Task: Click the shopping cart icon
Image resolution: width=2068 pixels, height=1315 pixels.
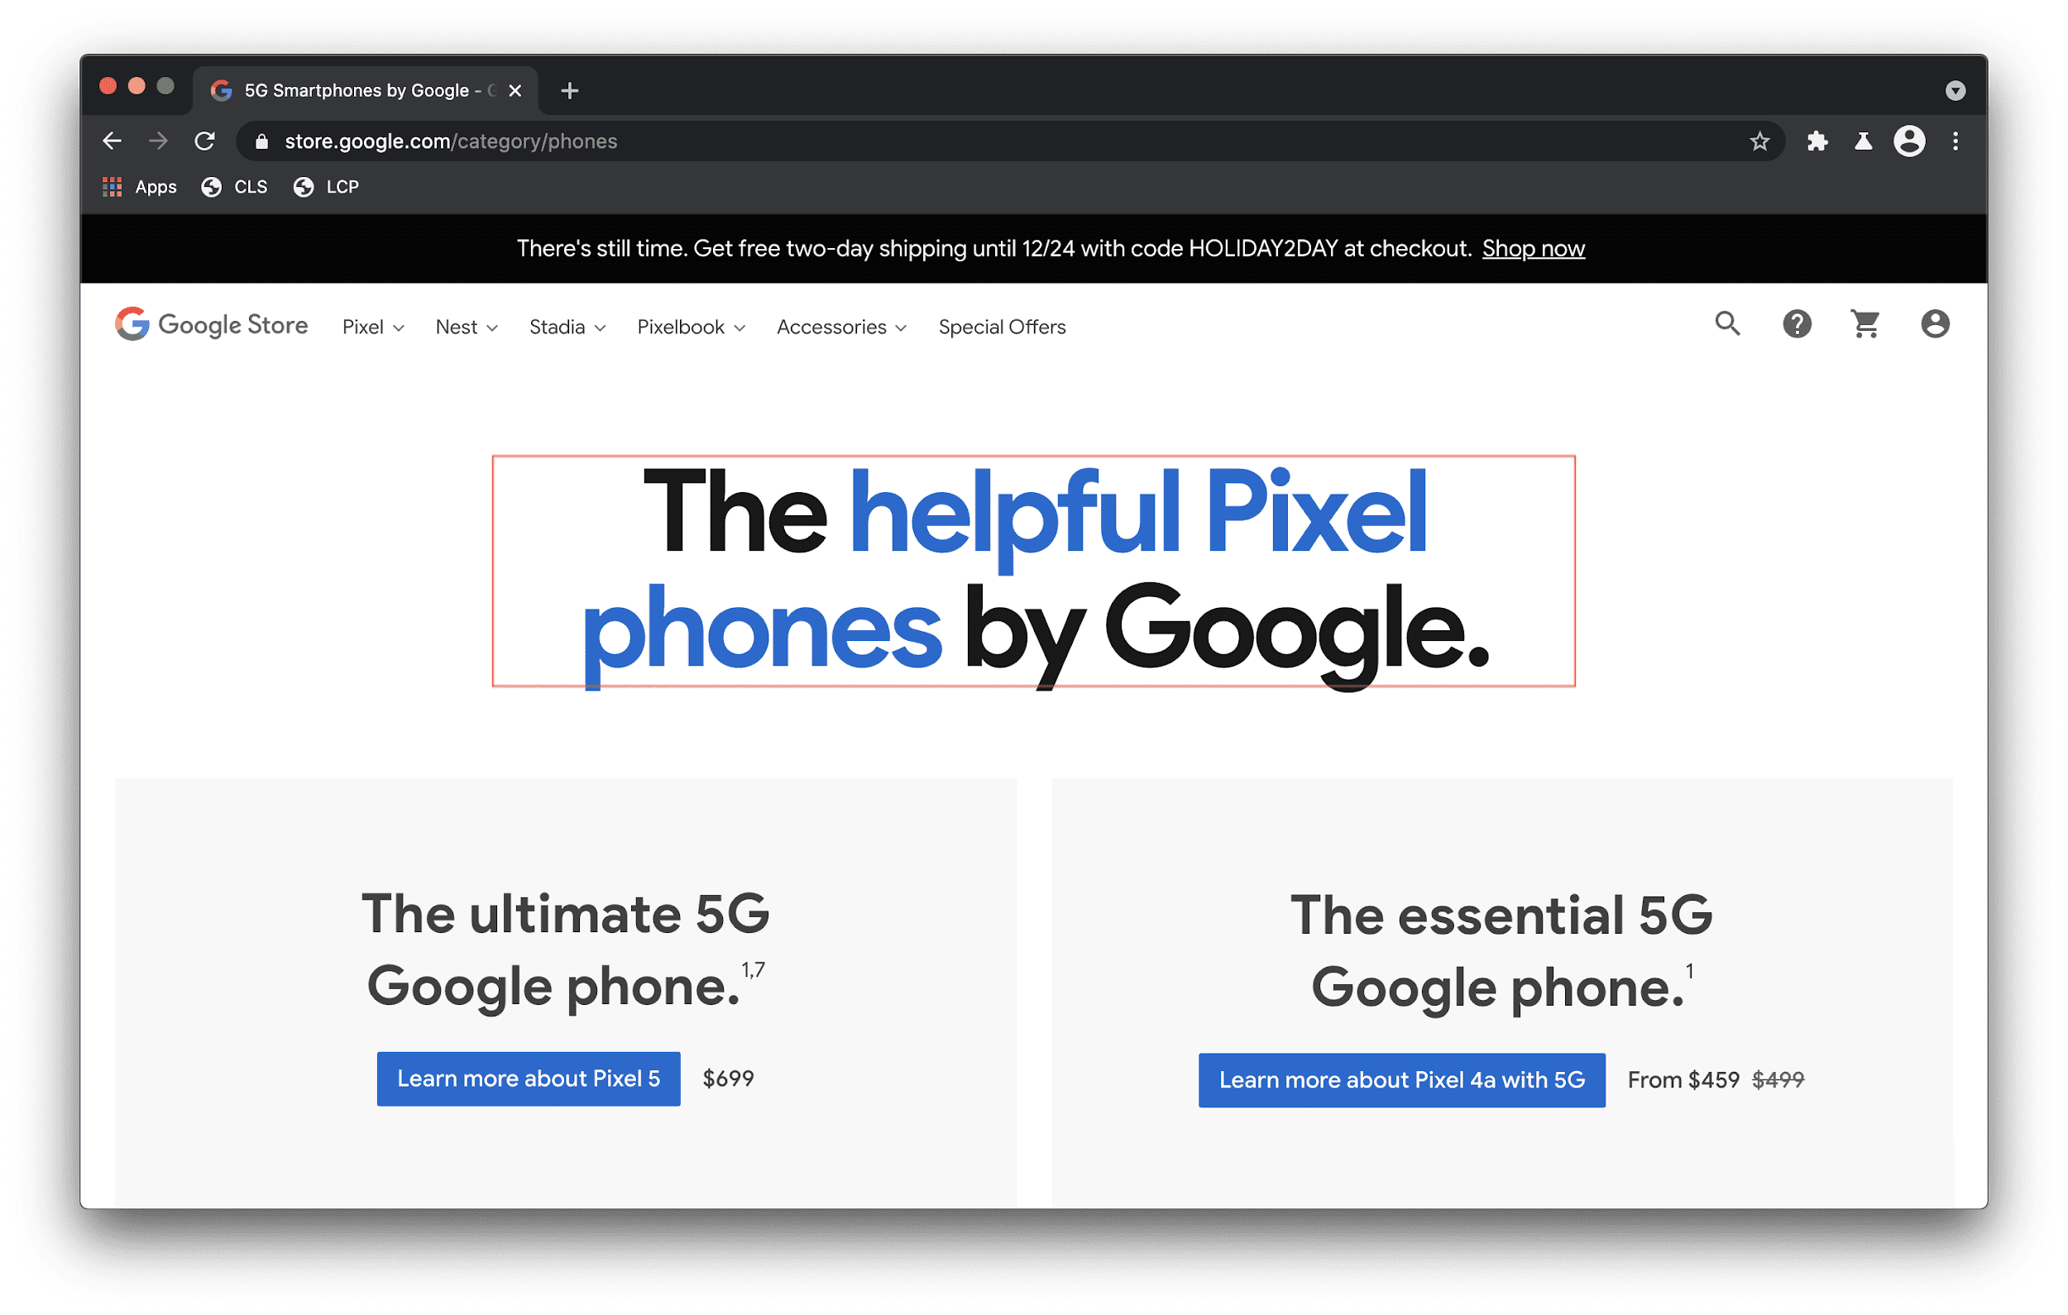Action: point(1865,325)
